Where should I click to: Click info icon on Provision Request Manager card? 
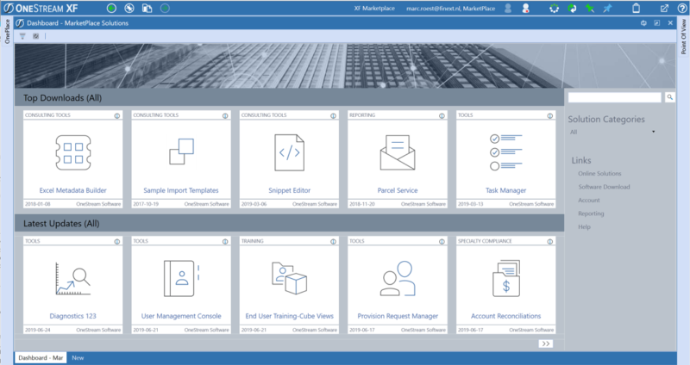pyautogui.click(x=442, y=242)
